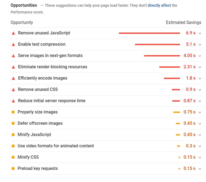206x182 pixels.
Task: Expand Eliminate render-blocking resources chevron
Action: click(x=200, y=67)
